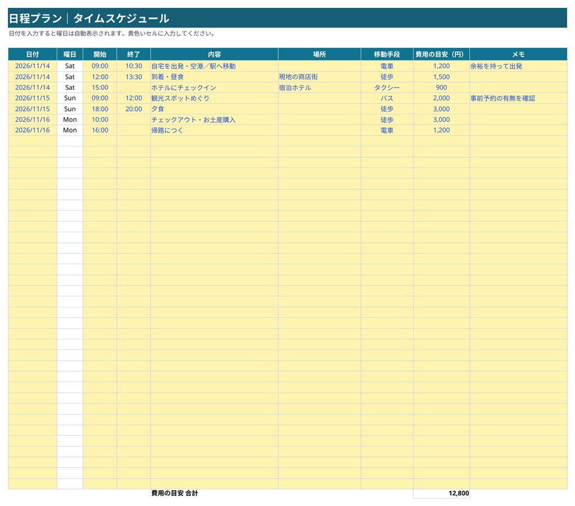Select the 自宅を出発・空港／駅へ移動 cell

tap(214, 66)
